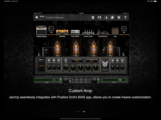The height and width of the screenshot is (120, 161).
Task: Tap quick snap slot 3
Action: click(x=83, y=79)
